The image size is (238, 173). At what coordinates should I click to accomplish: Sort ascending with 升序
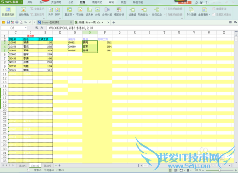click(50, 11)
